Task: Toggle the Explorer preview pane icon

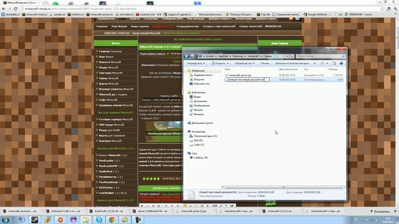Action: [334, 63]
